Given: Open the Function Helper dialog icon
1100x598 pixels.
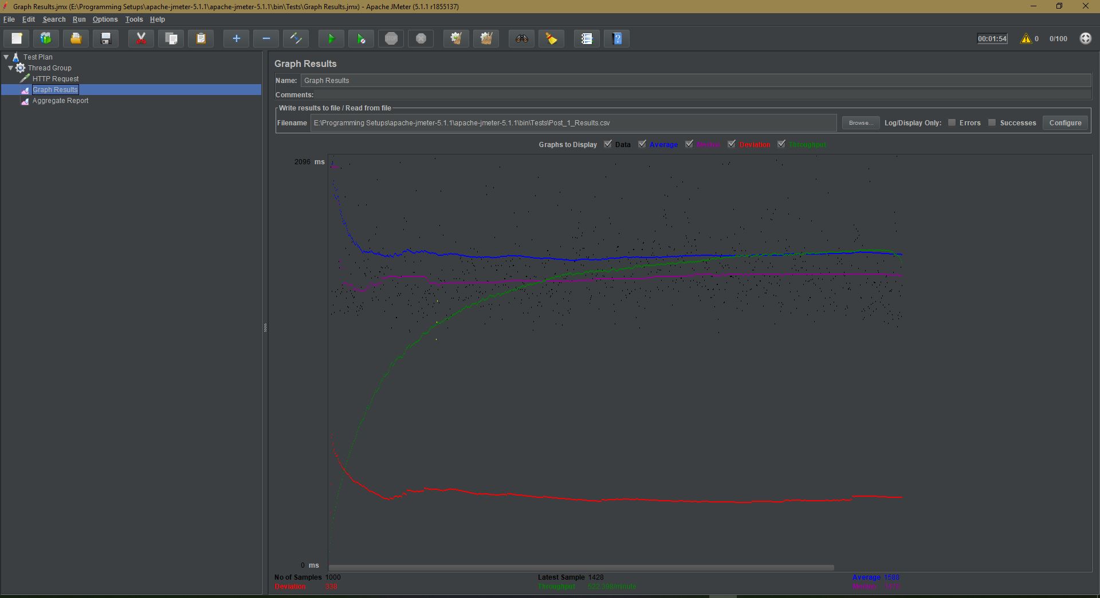Looking at the screenshot, I should point(587,38).
